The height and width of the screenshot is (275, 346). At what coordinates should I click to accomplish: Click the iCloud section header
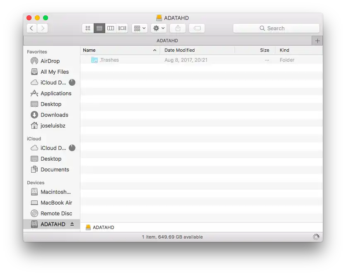click(x=34, y=139)
